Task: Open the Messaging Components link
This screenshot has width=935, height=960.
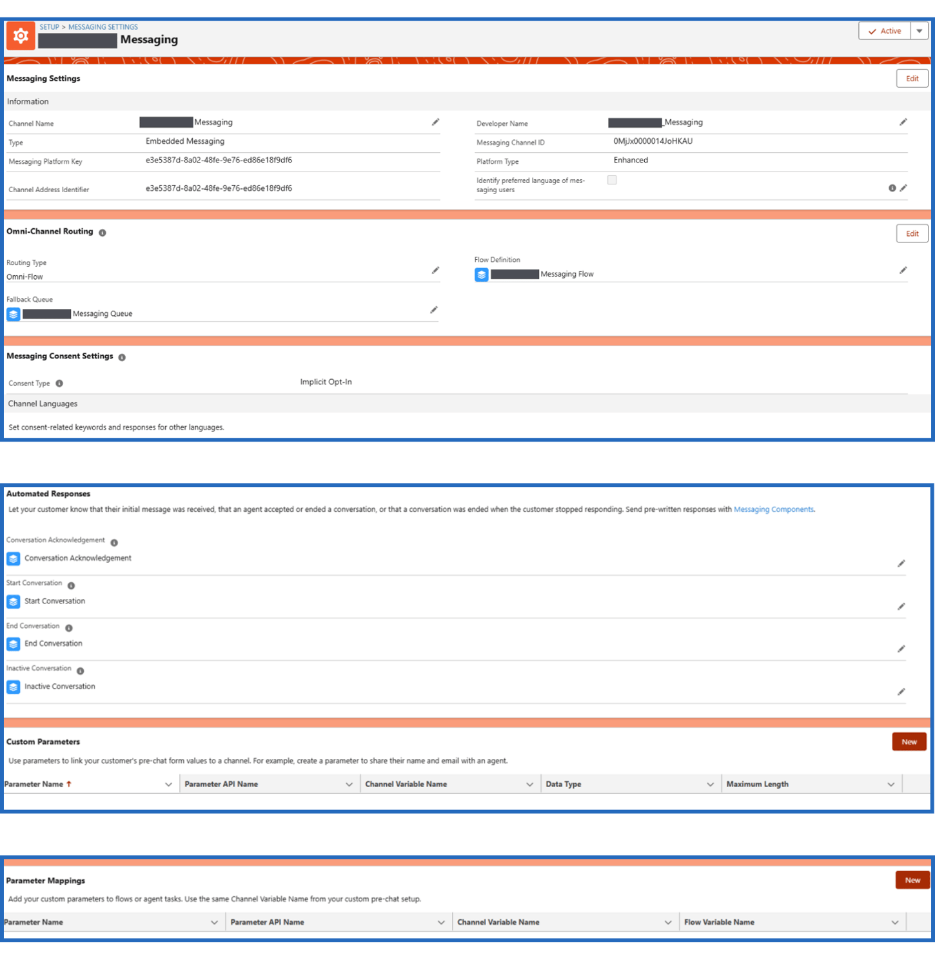Action: 774,509
